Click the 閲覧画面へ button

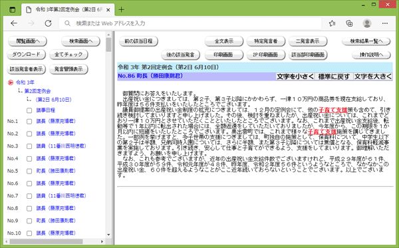tap(27, 41)
